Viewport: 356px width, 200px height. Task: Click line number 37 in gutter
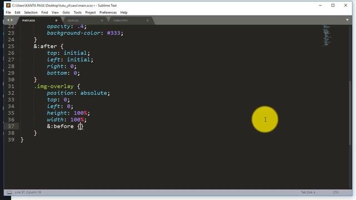pos(11,126)
